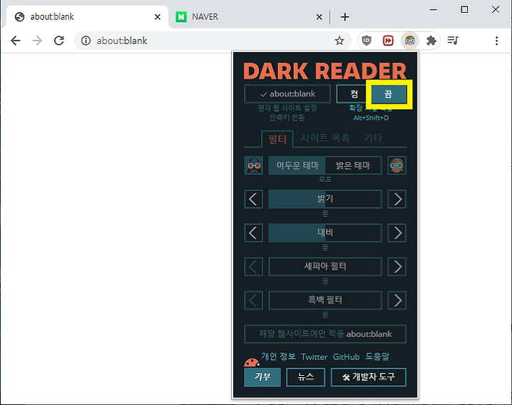Click the 밝기 slider track
Screen dimensions: 512x405
click(325, 199)
